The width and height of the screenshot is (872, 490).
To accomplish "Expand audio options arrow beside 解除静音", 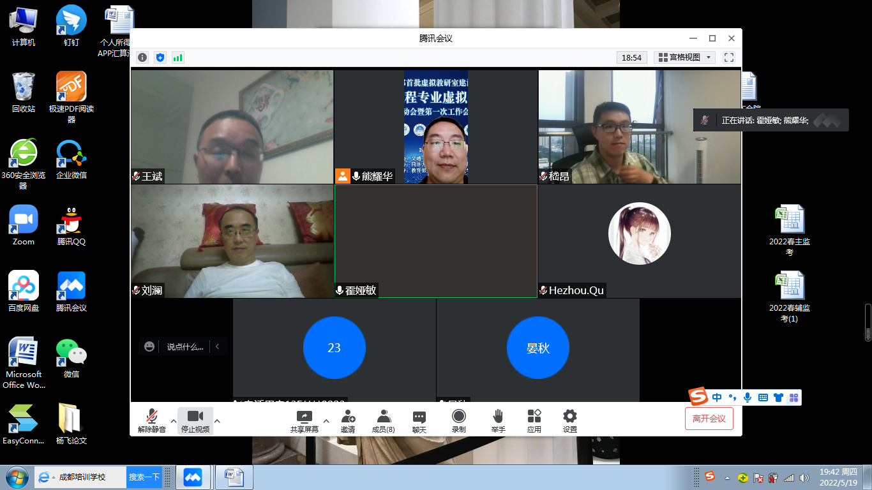I will 174,421.
